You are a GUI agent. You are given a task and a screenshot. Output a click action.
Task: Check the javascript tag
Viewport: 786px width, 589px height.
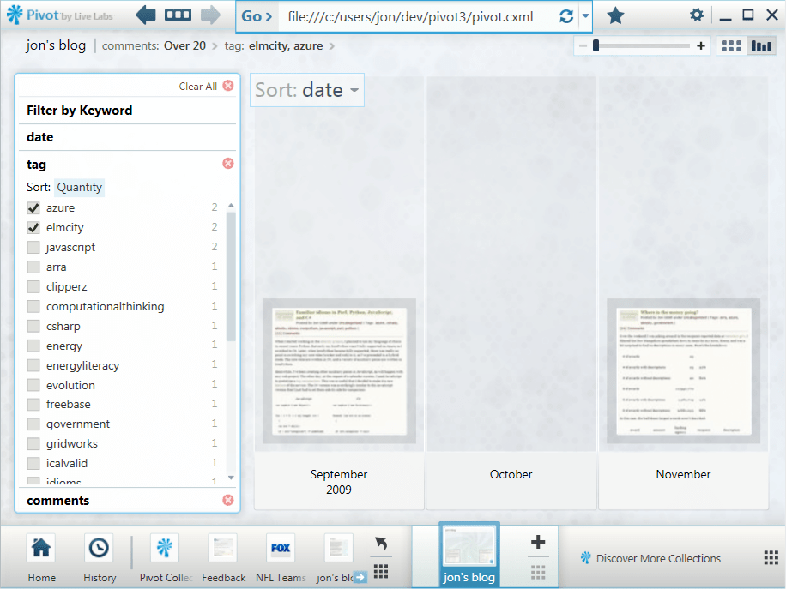(33, 247)
